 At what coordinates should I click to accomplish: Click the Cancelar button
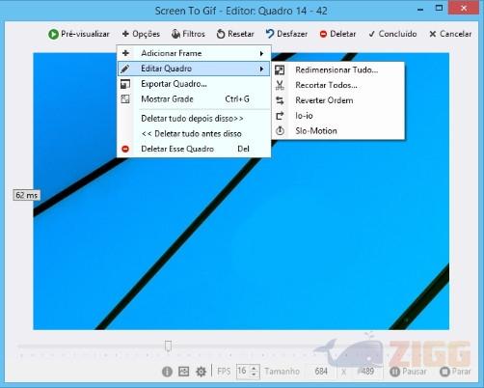point(450,34)
